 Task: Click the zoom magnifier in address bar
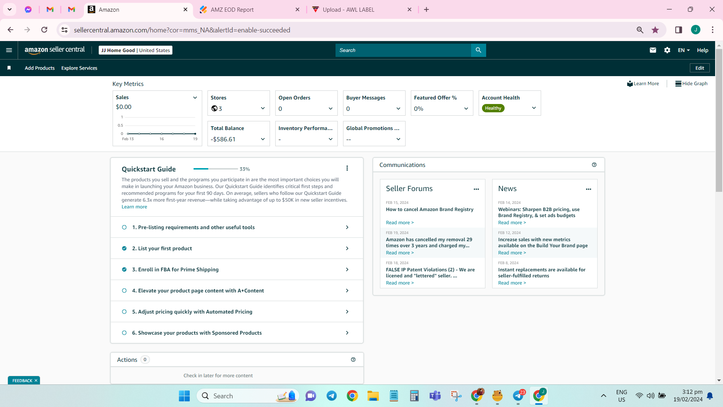[x=640, y=30]
